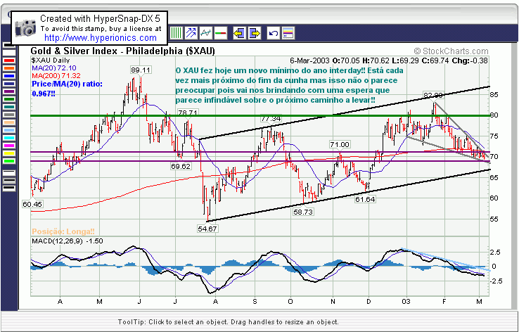This screenshot has height=332, width=519.
Task: Choose the orange color swatch
Action: (9, 68)
